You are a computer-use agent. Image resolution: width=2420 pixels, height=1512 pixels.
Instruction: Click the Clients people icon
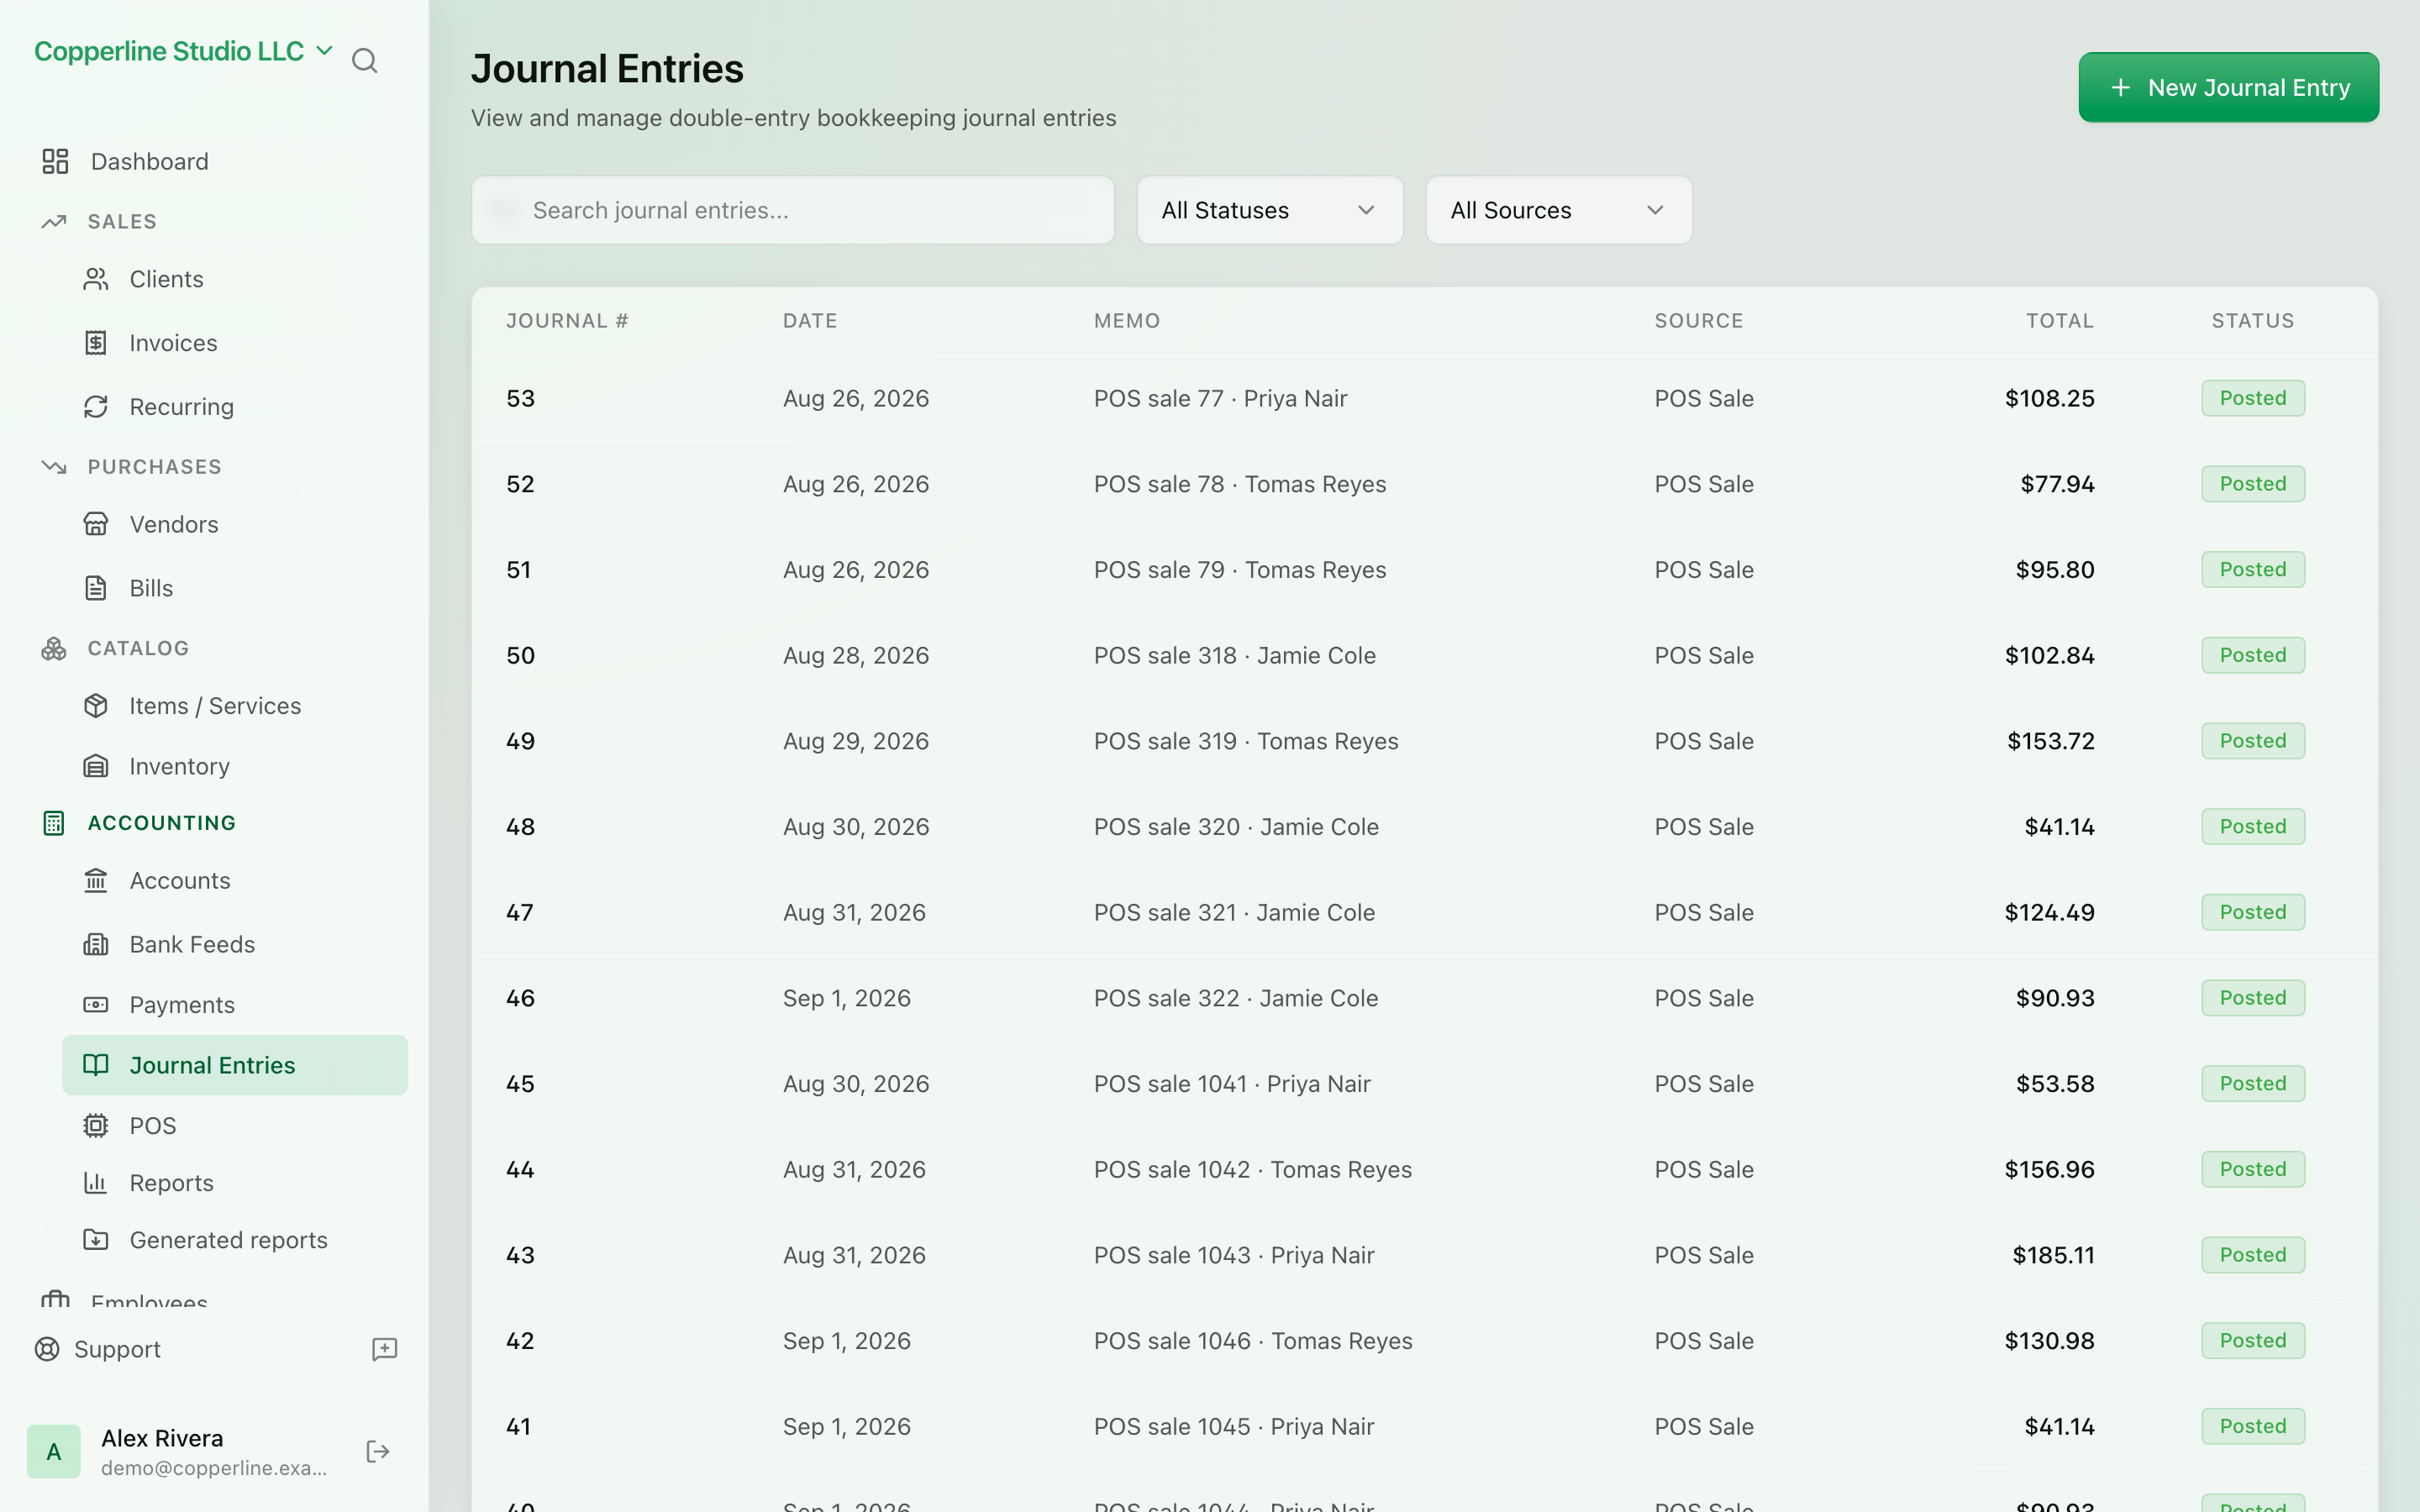[96, 279]
